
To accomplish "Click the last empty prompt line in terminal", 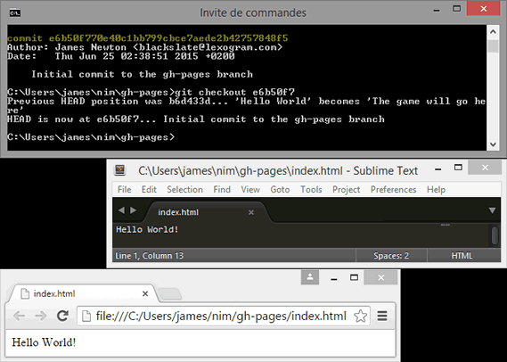I will (91, 137).
